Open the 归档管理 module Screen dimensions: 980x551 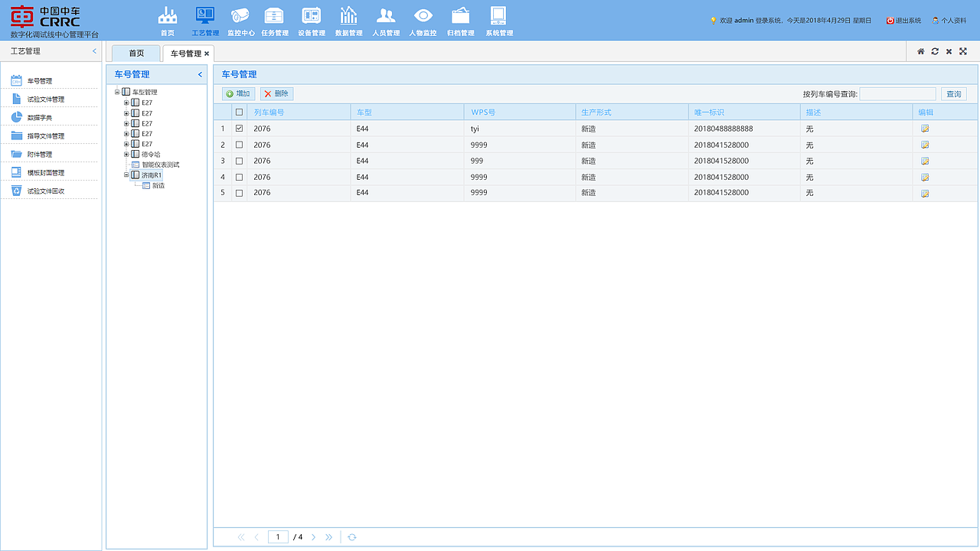[461, 21]
